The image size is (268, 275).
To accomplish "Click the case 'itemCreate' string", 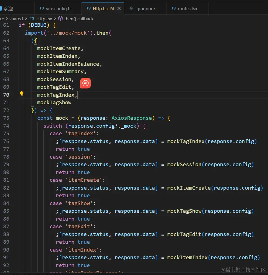I will point(83,180).
